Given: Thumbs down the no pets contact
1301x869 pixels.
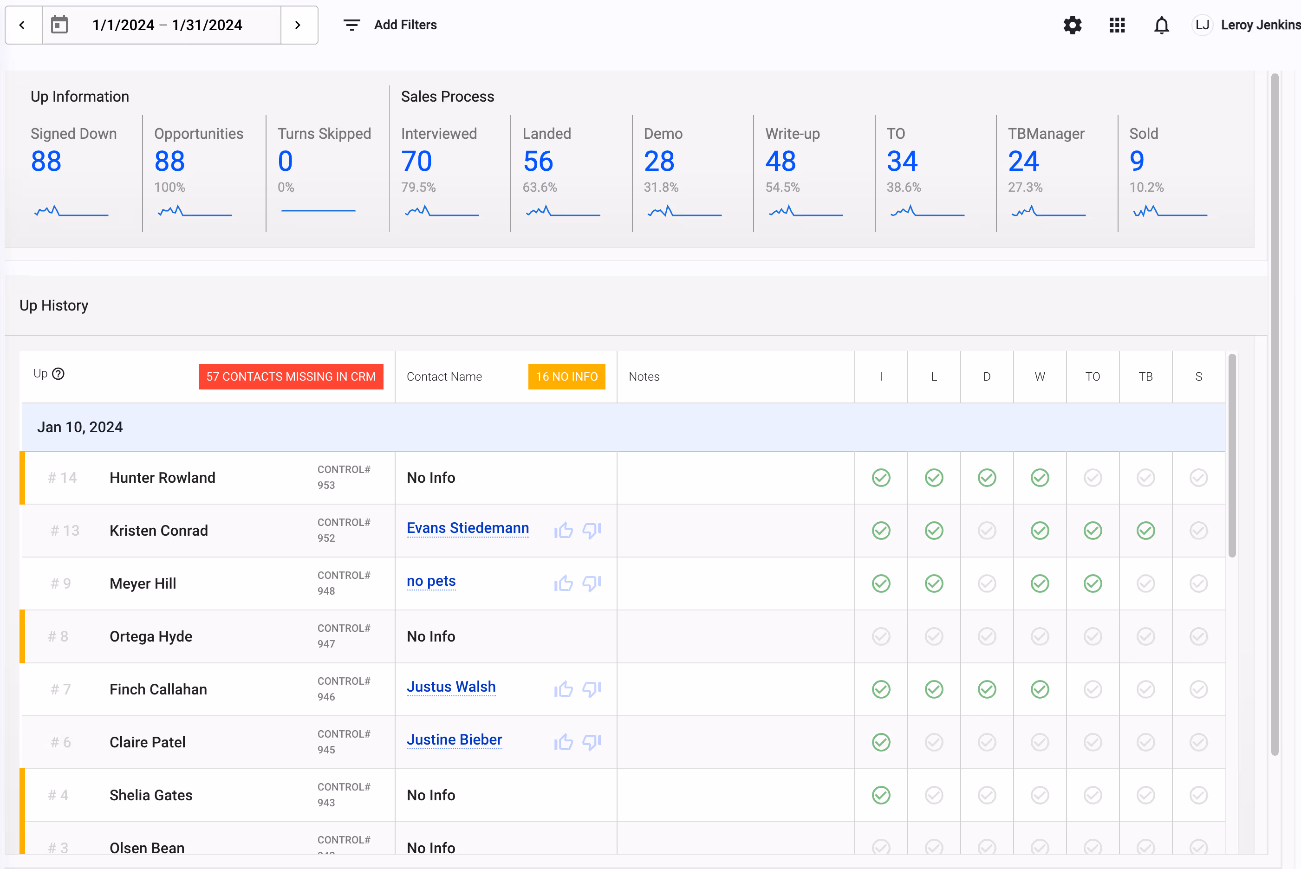Looking at the screenshot, I should [x=592, y=583].
